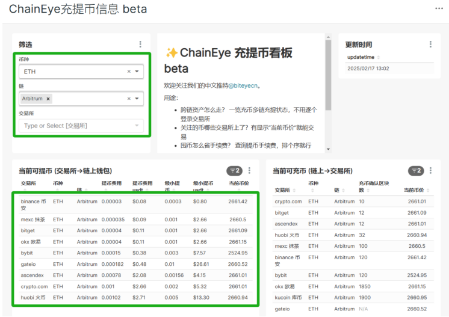Click price 2660.95 in kucoin row
449x317 pixels.
(x=417, y=298)
